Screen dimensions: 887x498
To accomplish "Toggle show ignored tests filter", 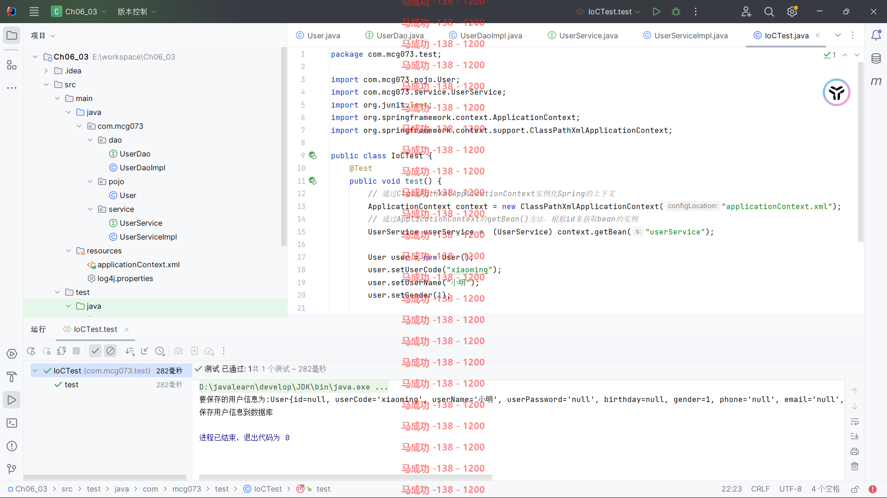I will coord(110,351).
